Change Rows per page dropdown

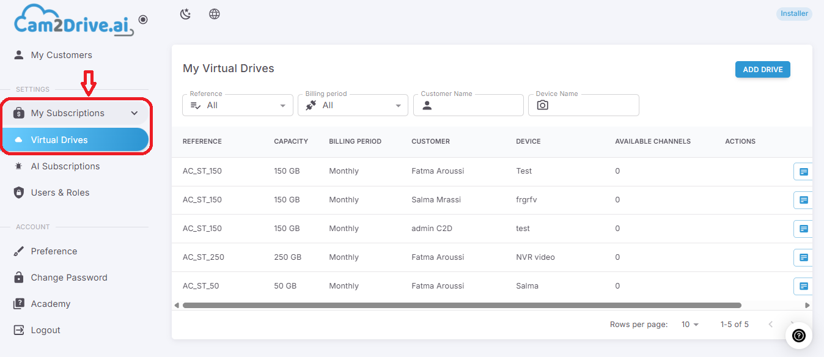690,325
